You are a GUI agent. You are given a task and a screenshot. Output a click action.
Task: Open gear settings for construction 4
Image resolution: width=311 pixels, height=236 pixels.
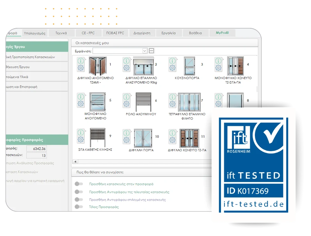pos(218,68)
